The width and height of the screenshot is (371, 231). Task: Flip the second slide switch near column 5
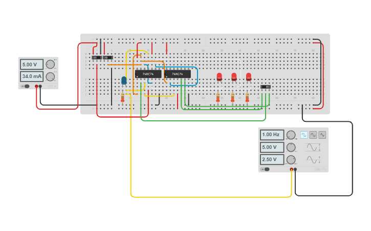[107, 58]
